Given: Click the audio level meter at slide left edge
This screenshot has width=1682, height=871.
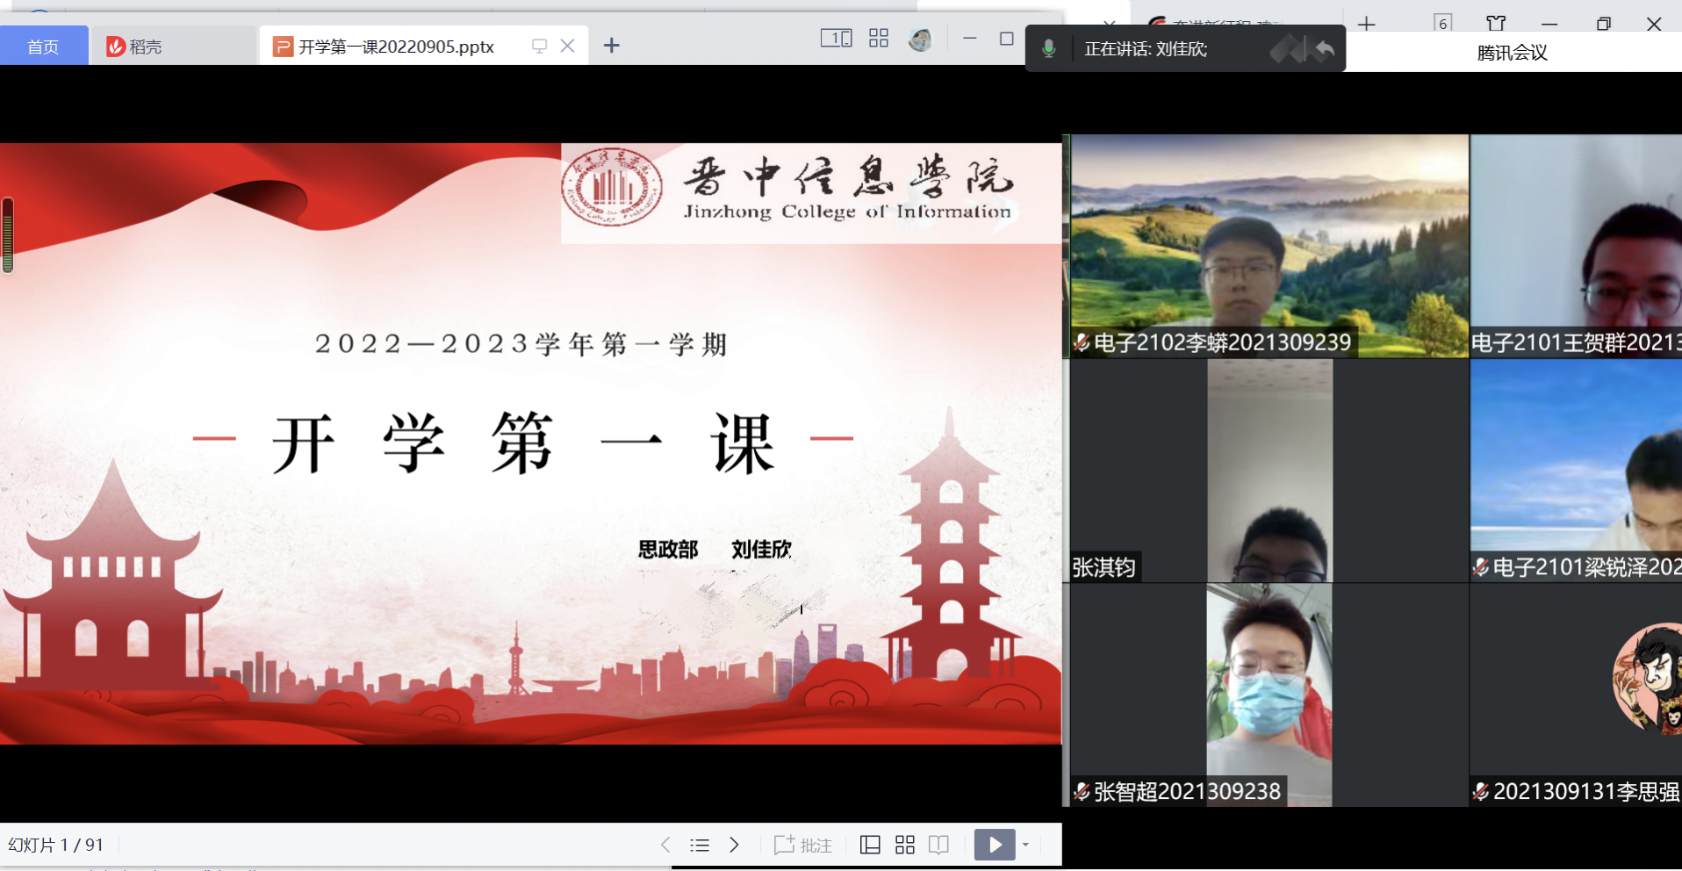Looking at the screenshot, I should pyautogui.click(x=8, y=235).
